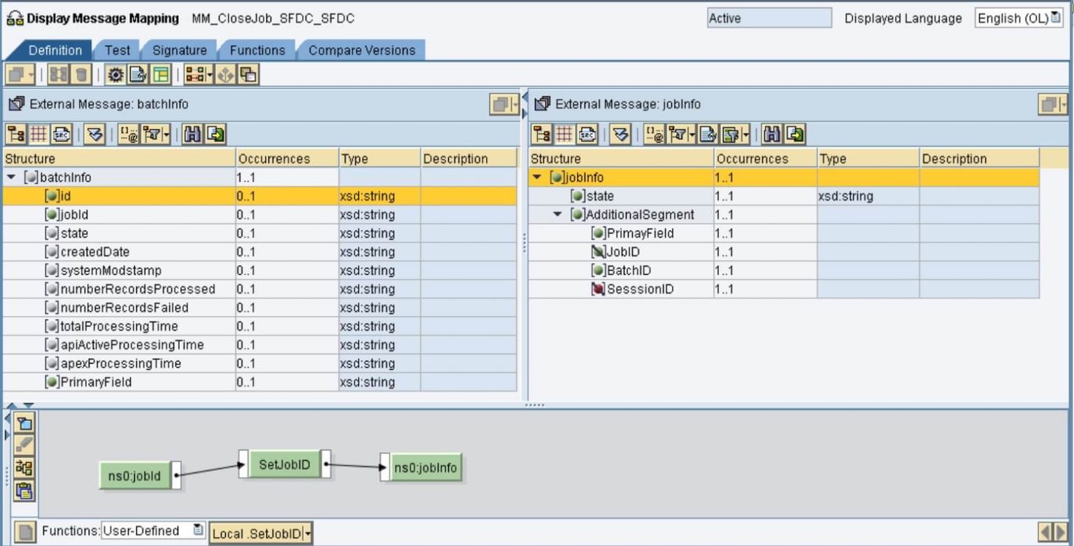Click the Active status field

769,19
